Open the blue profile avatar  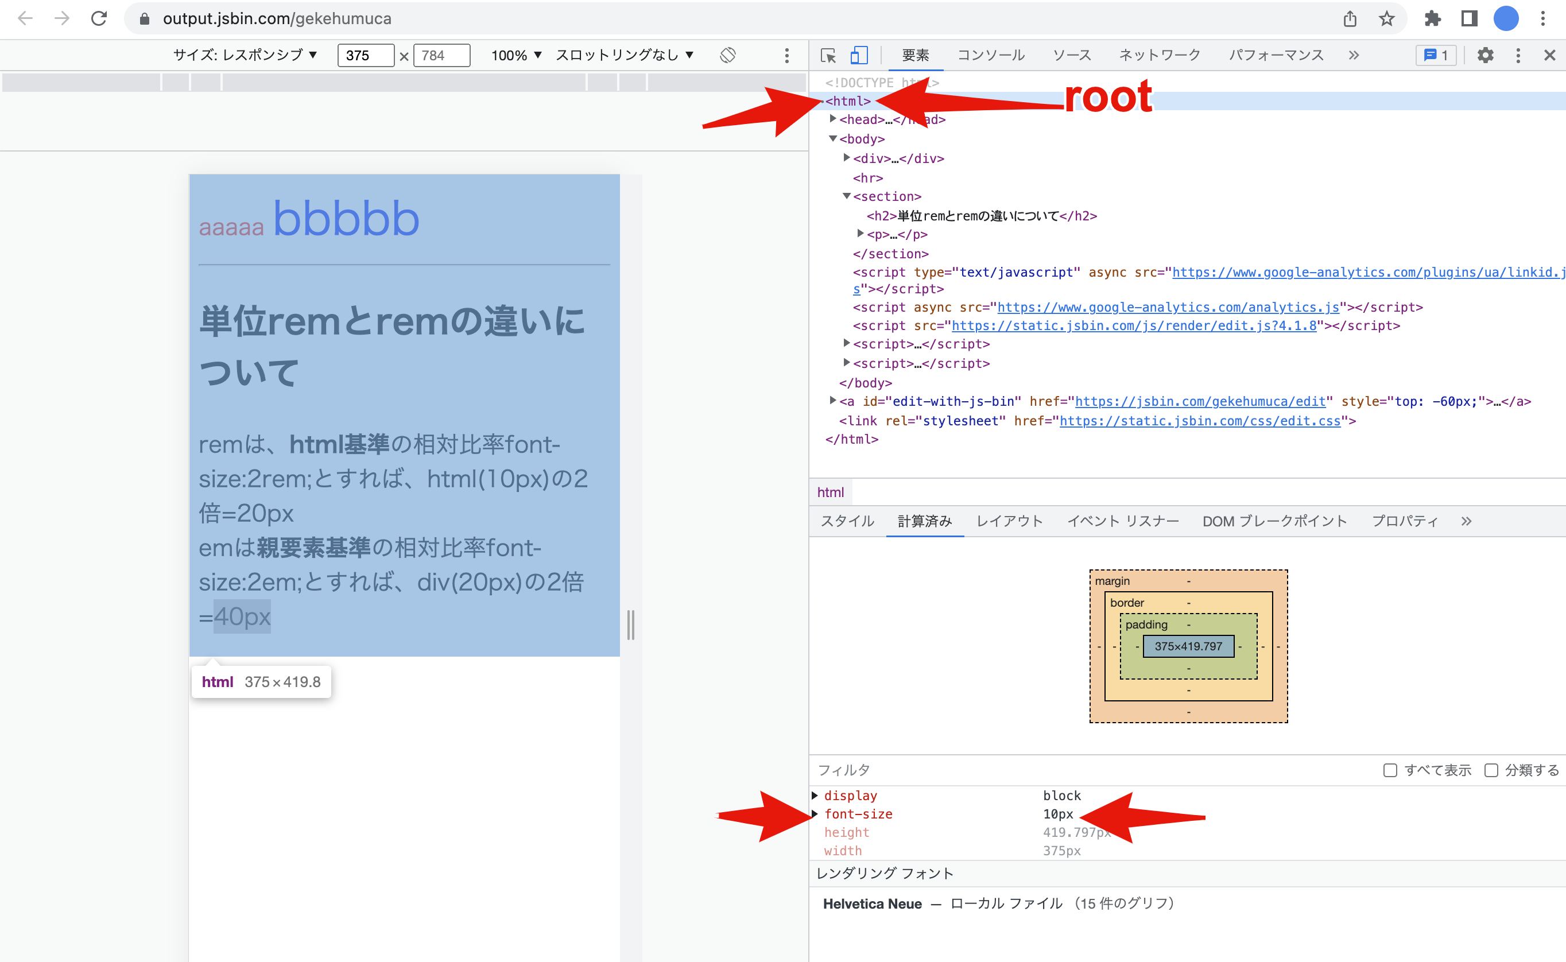pos(1506,18)
